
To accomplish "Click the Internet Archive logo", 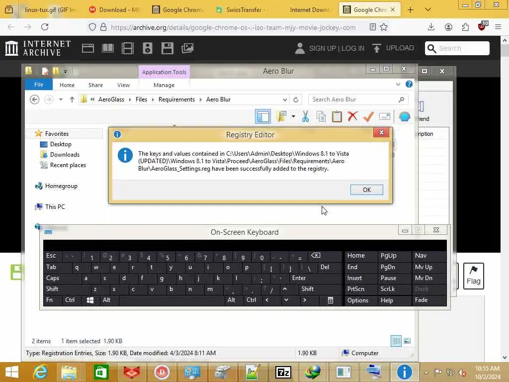I will 38,48.
